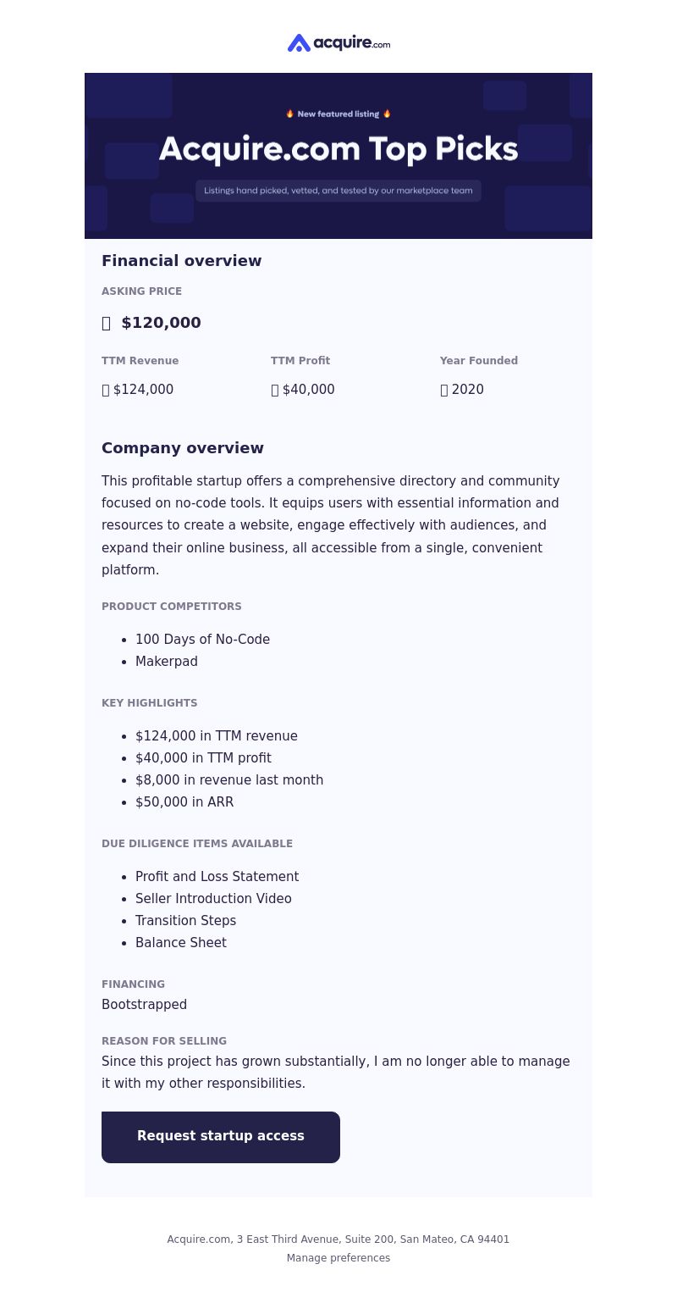Open the Acquire.com Top Picks banner

338,156
